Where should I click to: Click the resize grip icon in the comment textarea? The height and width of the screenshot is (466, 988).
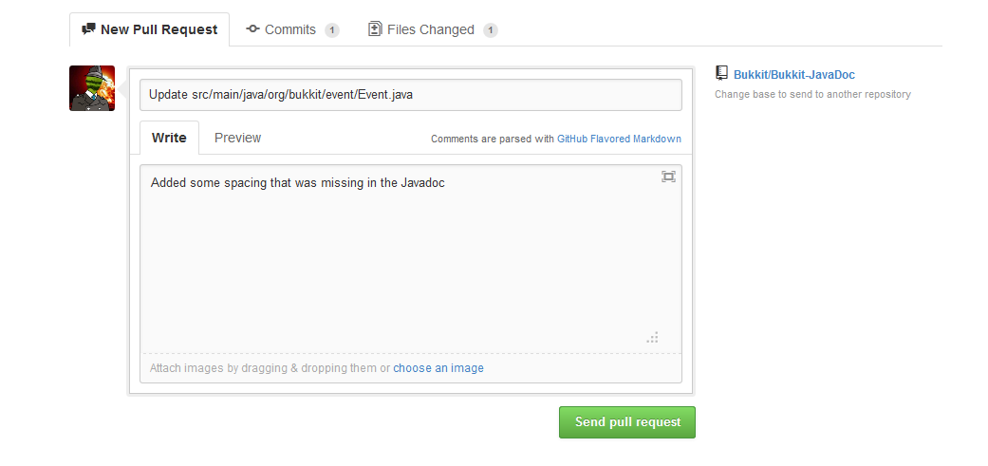point(652,338)
